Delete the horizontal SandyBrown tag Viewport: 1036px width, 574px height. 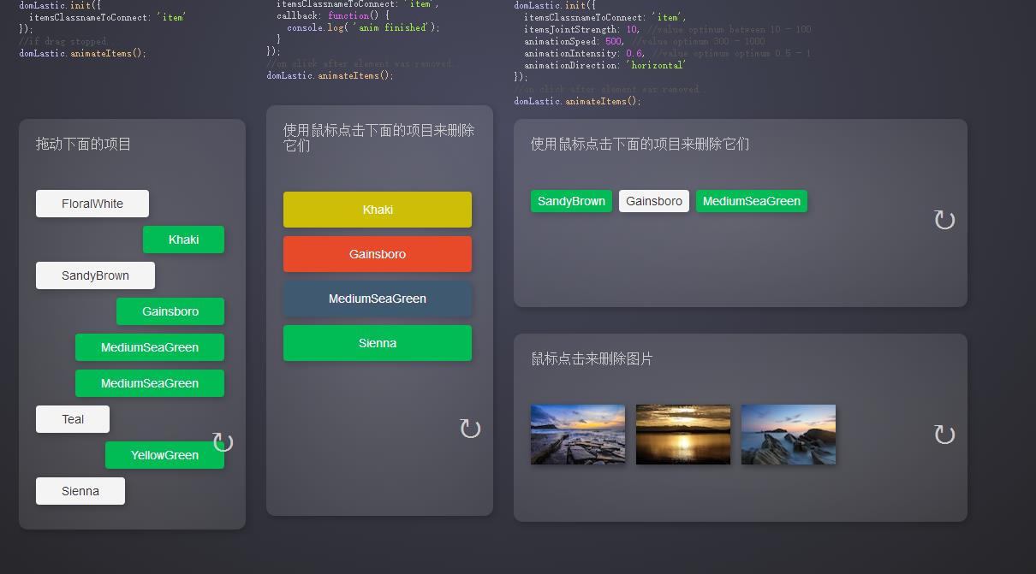(x=571, y=201)
